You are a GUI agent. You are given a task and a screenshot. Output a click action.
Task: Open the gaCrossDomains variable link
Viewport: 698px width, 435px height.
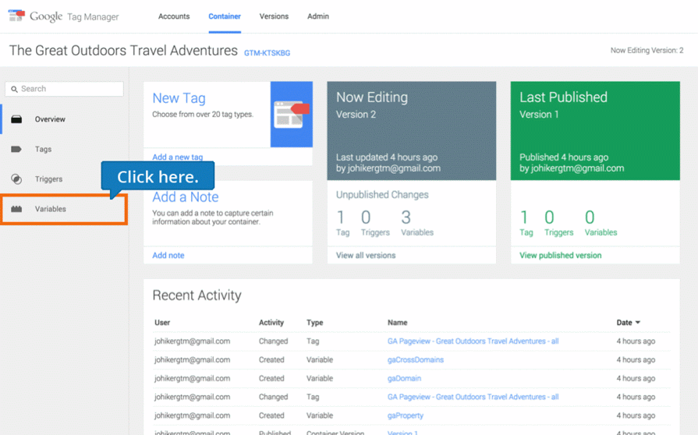416,360
